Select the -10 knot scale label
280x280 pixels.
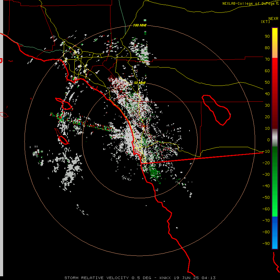[x=266, y=152]
